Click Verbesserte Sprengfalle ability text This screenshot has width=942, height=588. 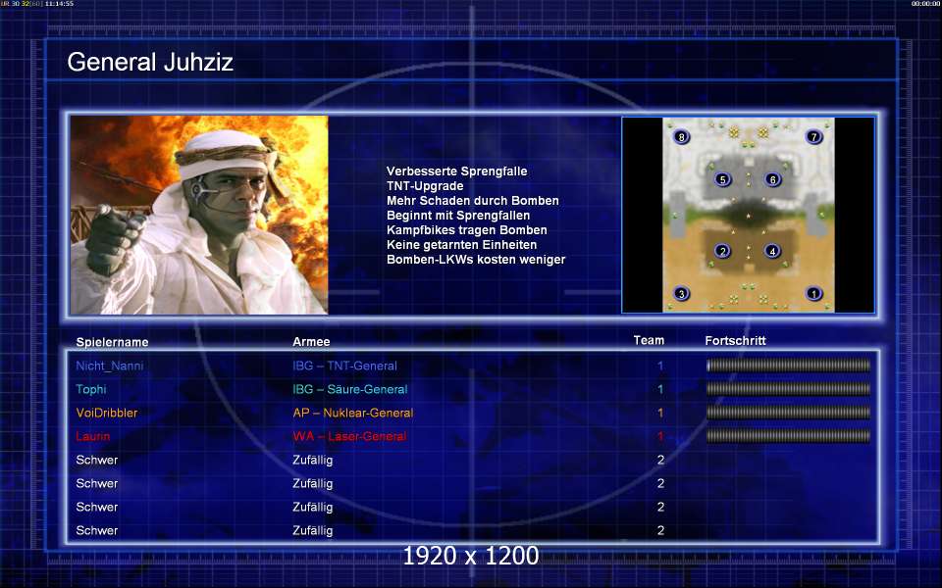click(x=457, y=171)
